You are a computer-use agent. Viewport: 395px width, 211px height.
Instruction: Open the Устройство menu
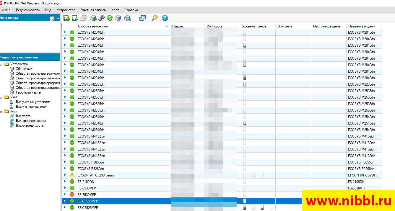point(66,10)
